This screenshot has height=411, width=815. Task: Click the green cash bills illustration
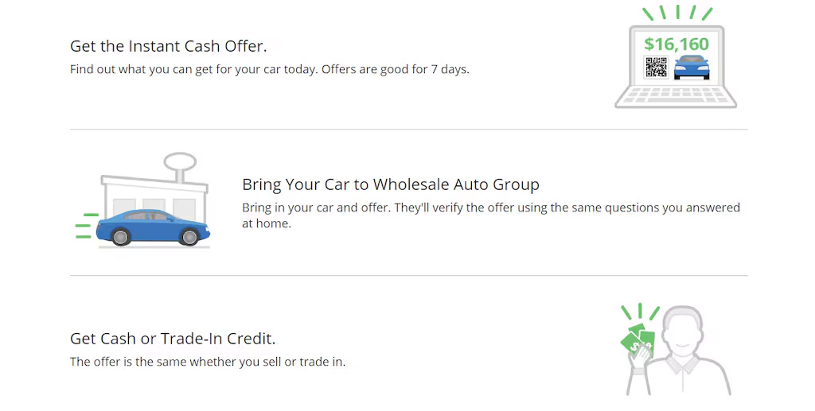coord(640,336)
